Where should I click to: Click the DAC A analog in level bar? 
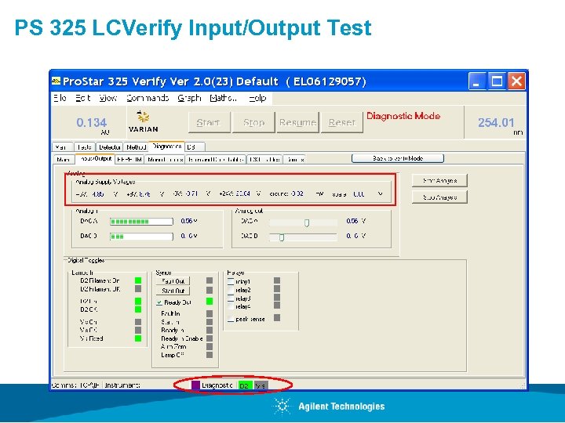tap(141, 222)
